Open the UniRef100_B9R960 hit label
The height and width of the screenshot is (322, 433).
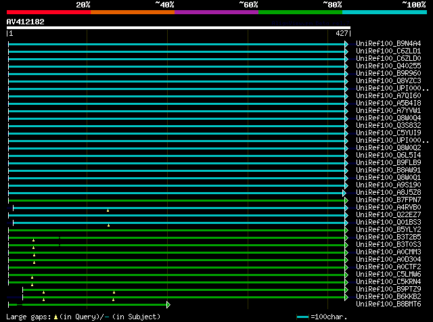[x=388, y=74]
